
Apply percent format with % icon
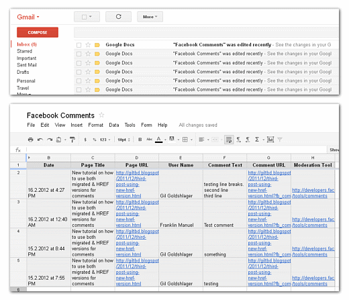[x=95, y=140]
